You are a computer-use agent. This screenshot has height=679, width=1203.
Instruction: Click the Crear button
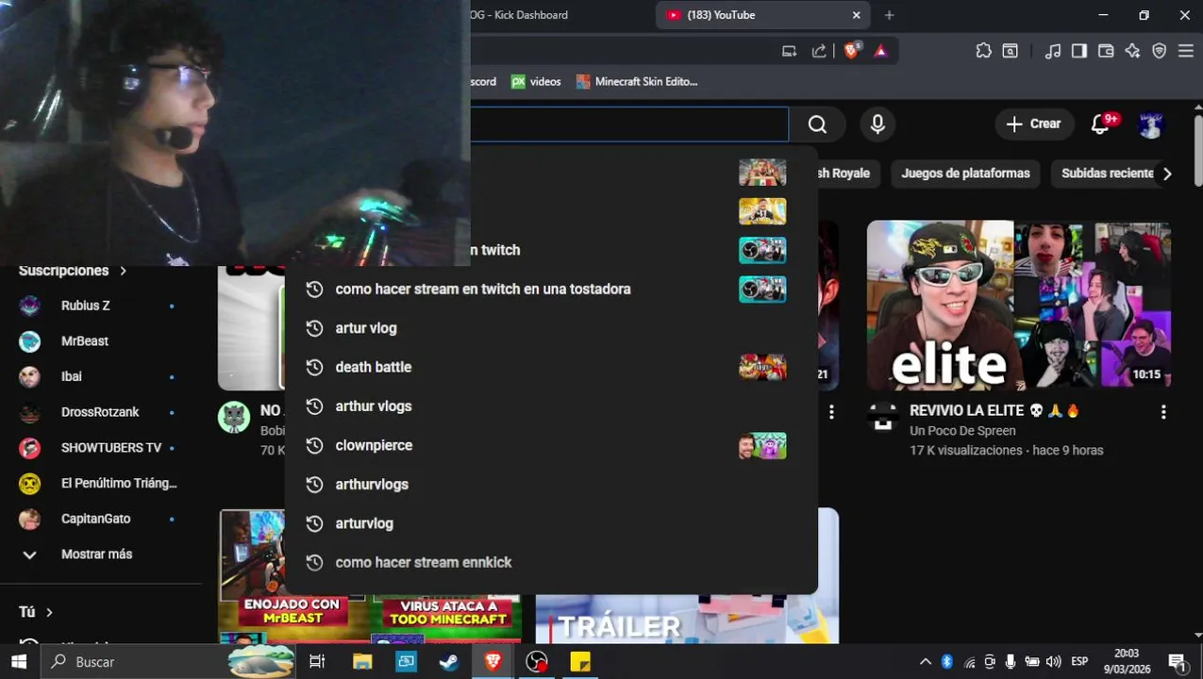point(1034,124)
